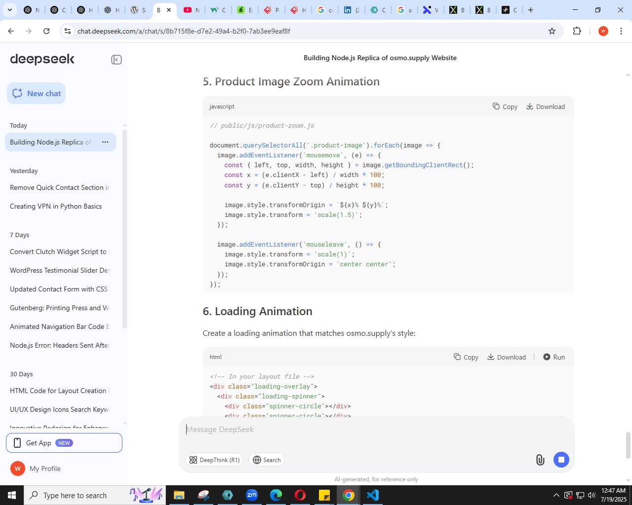
Task: Switch to the YouTube browser tab
Action: (x=191, y=10)
